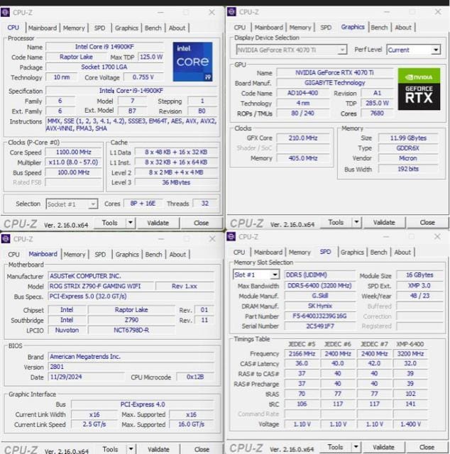450x454 pixels.
Task: Expand Tools arrow in SPD window
Action: click(356, 447)
